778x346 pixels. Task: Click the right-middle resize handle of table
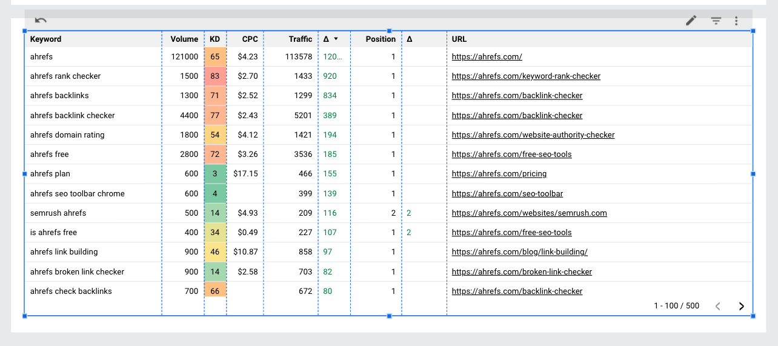click(x=753, y=173)
